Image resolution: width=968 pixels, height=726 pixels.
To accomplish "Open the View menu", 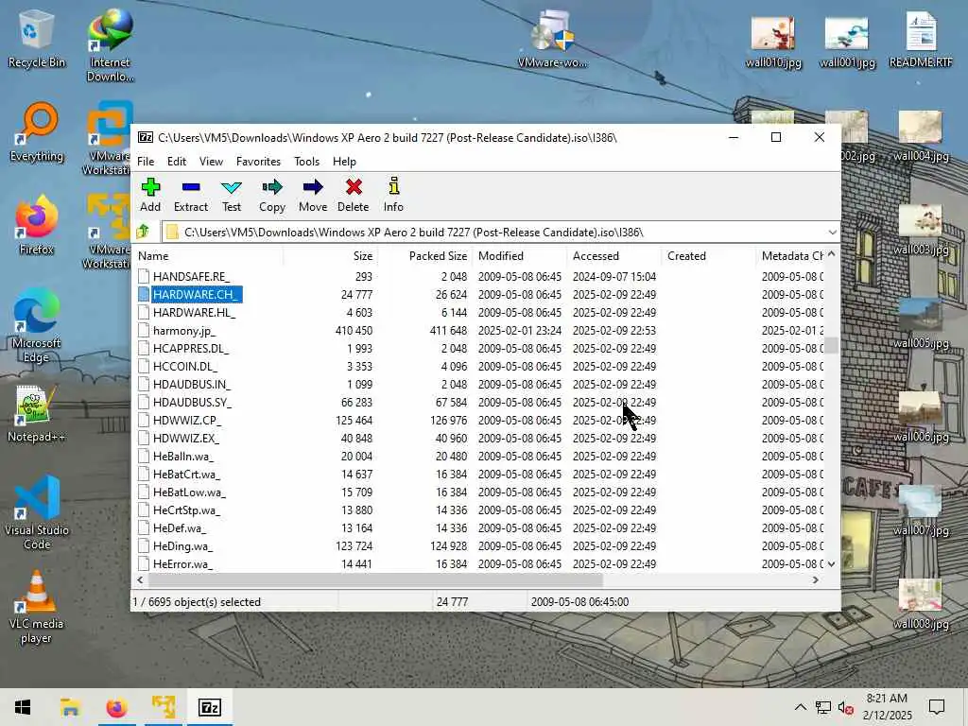I will [211, 161].
